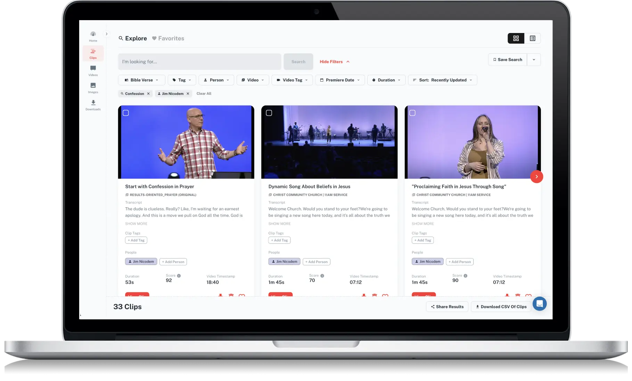Click Download CSV Of Clips
The width and height of the screenshot is (632, 381).
501,307
